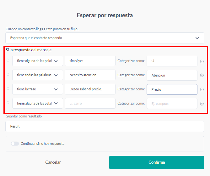Image resolution: width=210 pixels, height=176 pixels.
Task: Click drag handle of 'Necesito atención' rule
Action: 8,75
